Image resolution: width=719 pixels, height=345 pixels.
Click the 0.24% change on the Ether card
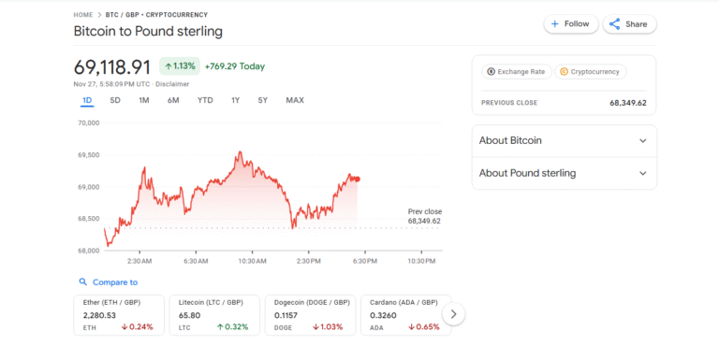click(137, 327)
